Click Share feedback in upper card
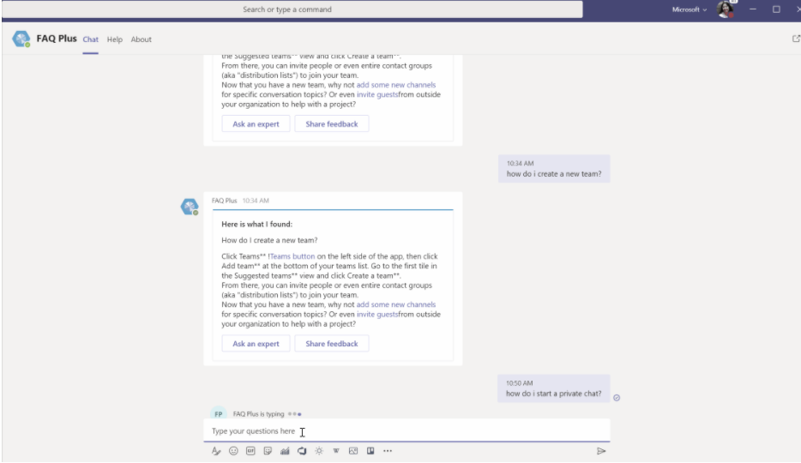 (332, 124)
